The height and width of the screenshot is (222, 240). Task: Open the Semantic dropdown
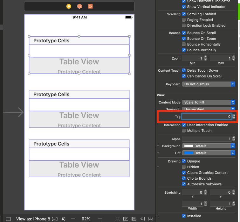coord(209,109)
